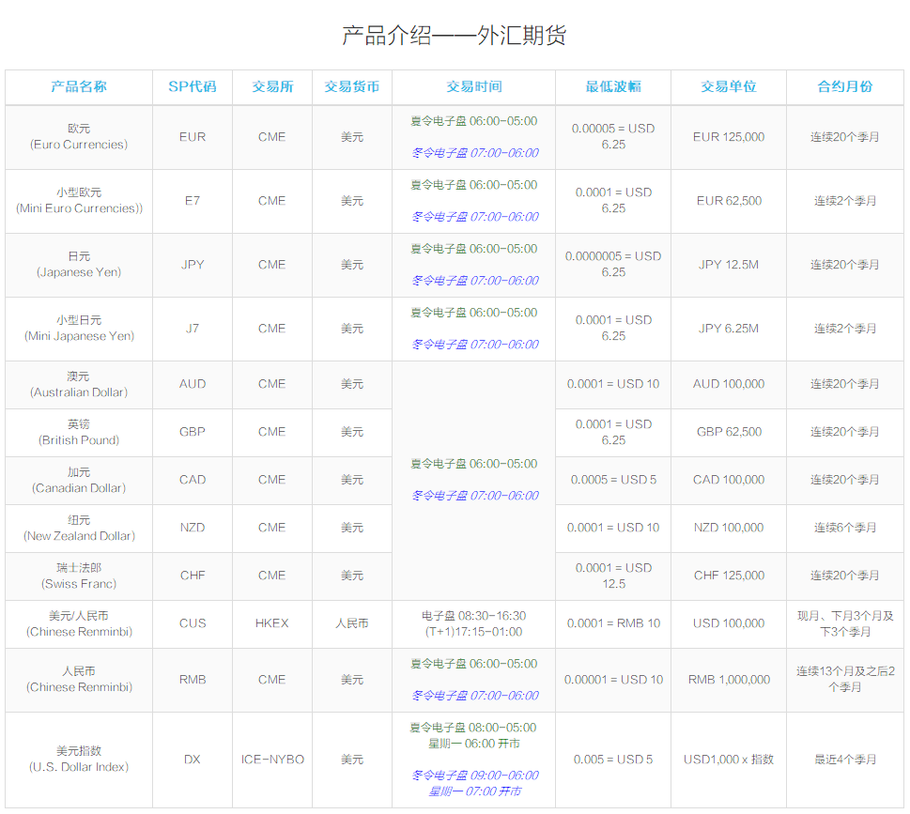Click the 美元指数 (U.S. Dollar Index) product name
This screenshot has height=814, width=910.
[x=79, y=759]
